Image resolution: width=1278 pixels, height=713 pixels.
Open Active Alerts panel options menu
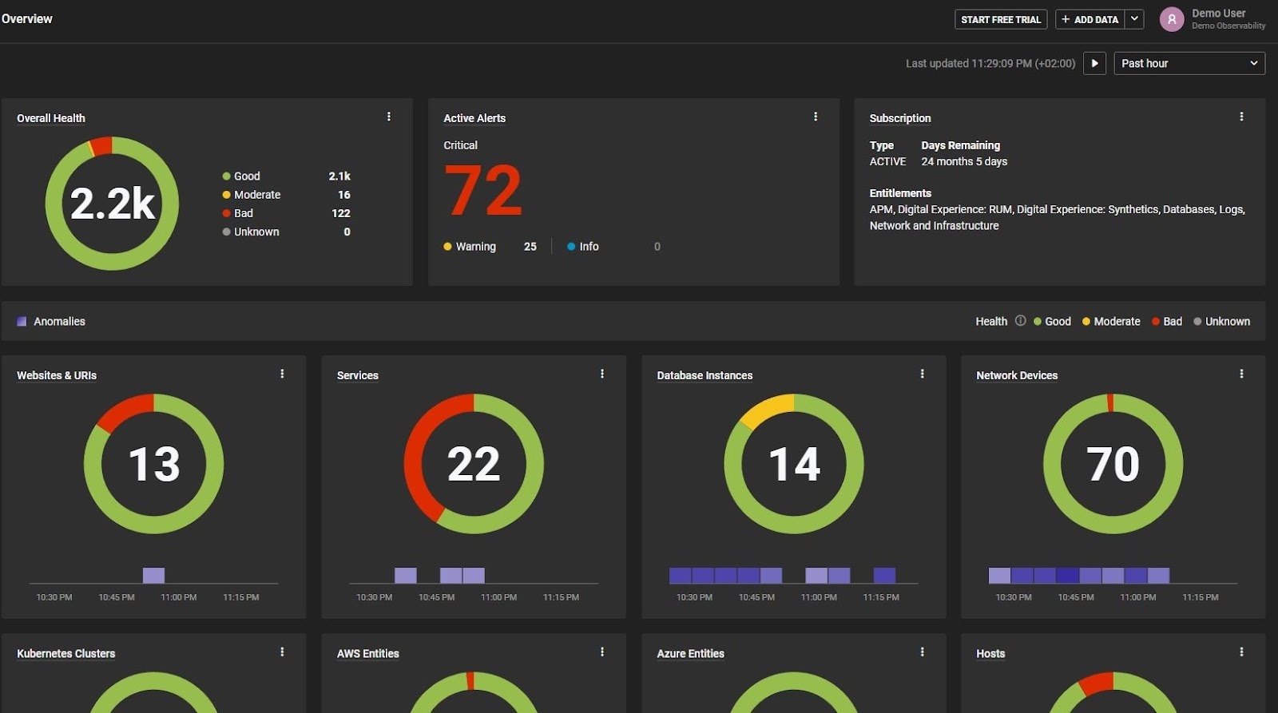tap(816, 117)
